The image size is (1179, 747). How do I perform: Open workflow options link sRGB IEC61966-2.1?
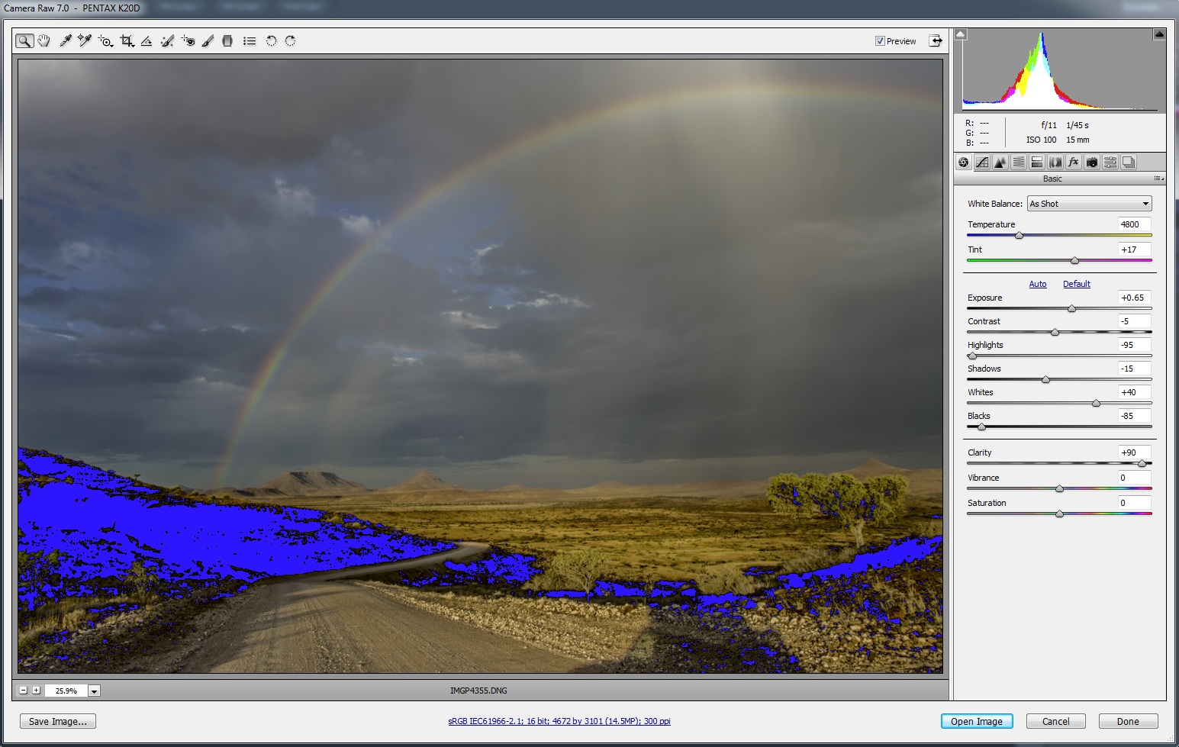559,721
